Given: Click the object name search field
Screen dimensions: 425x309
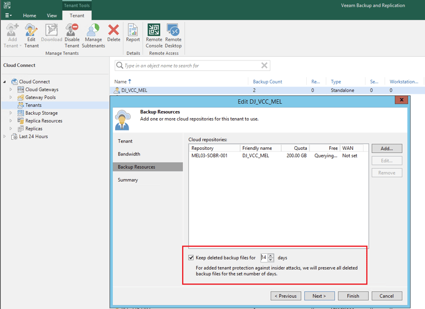Looking at the screenshot, I should [193, 65].
